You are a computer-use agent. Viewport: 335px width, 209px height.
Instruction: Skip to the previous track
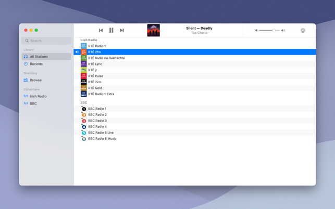tap(101, 30)
